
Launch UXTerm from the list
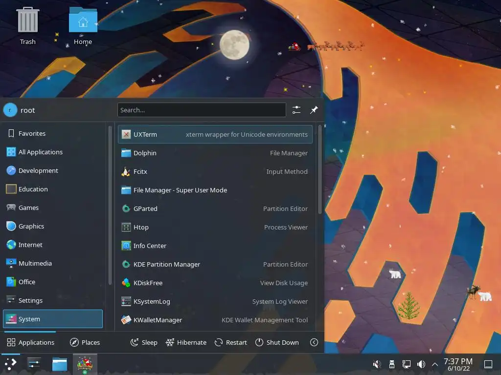tap(215, 134)
